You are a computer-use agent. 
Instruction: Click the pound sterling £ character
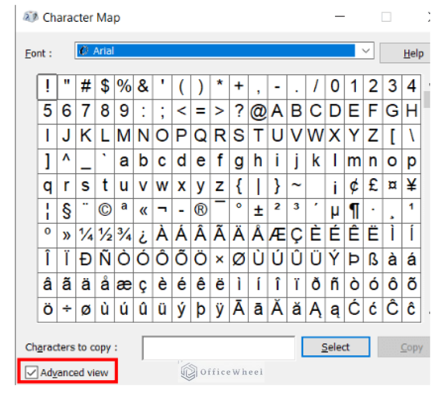point(373,186)
